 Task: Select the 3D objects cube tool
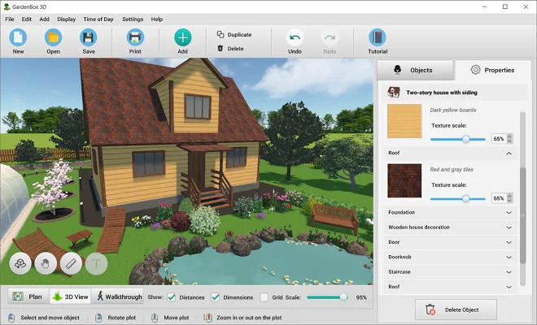[x=20, y=263]
